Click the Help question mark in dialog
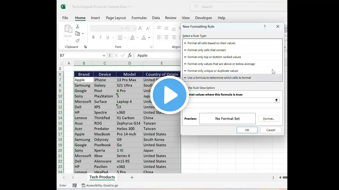Screen dimensions: 339x190 point(264,26)
